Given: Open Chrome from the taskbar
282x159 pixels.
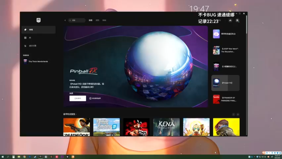Looking at the screenshot, I should click(x=24, y=157).
